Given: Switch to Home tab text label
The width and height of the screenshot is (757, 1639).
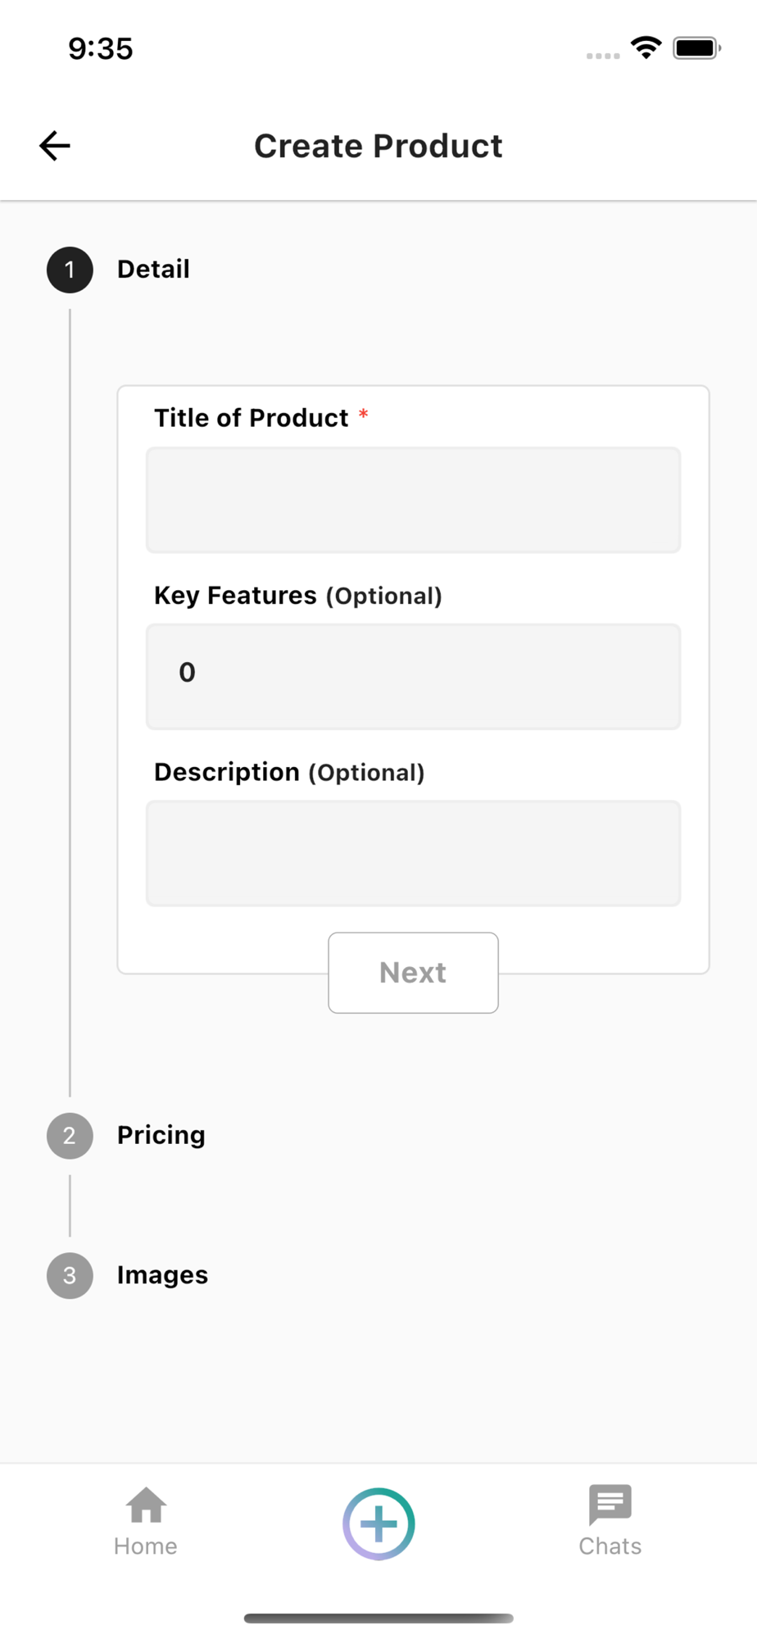Looking at the screenshot, I should (146, 1546).
